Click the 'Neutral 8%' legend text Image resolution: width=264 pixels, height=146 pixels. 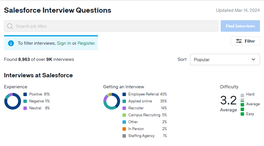[39, 108]
